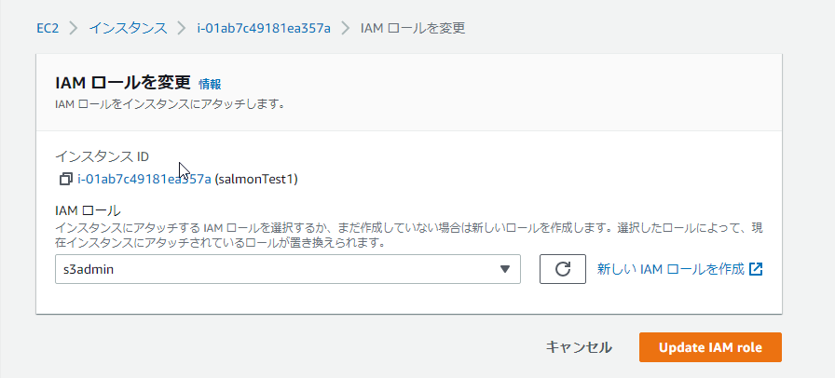Open instance ID link next to salmonTest1

tap(144, 179)
